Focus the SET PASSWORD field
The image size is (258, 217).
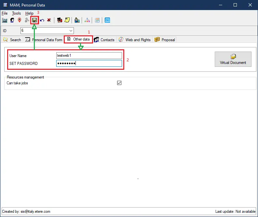(89, 64)
